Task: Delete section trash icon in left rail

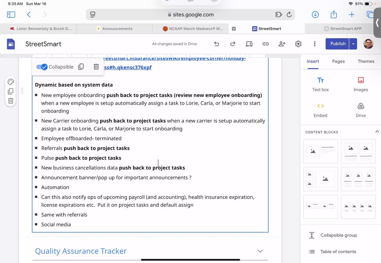Action: click(x=11, y=101)
